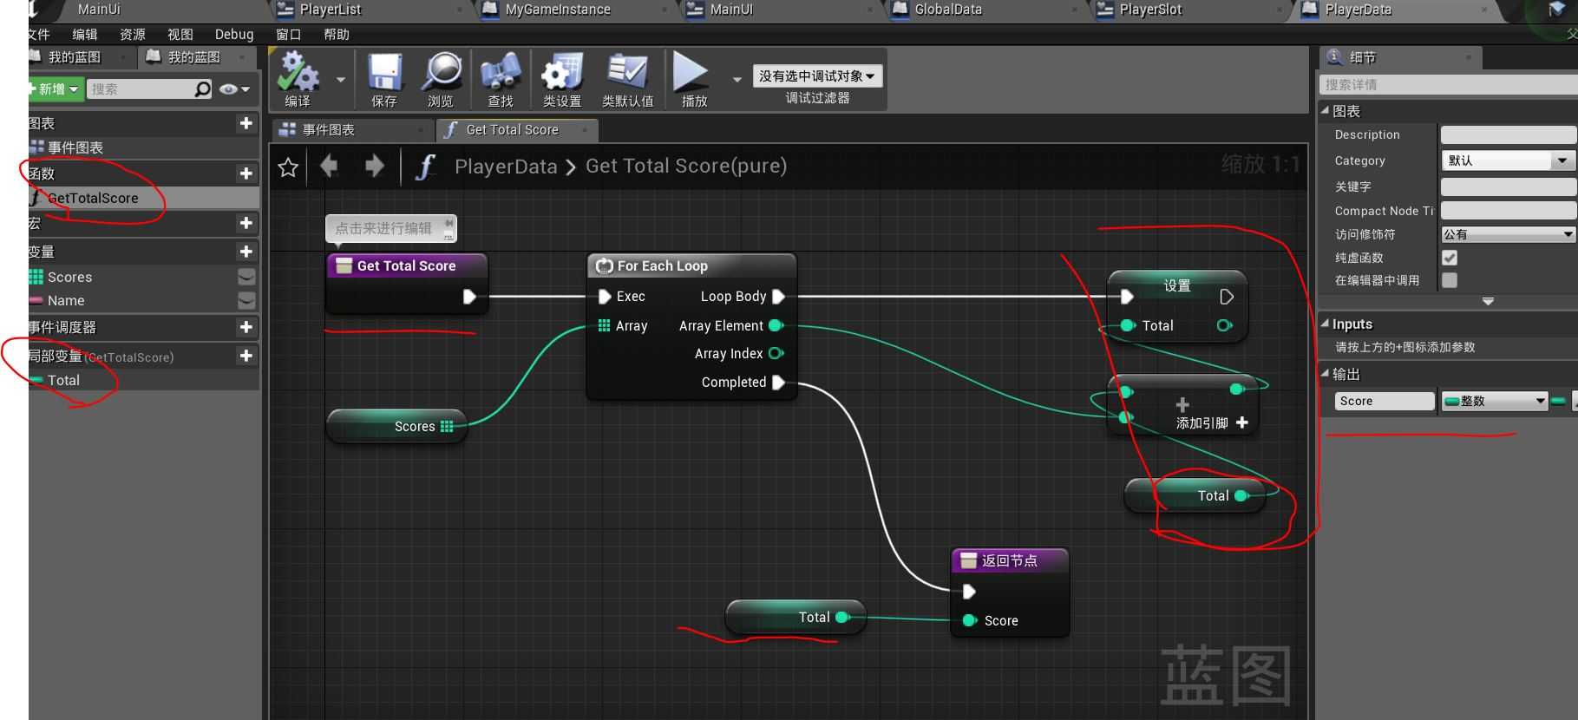Image resolution: width=1578 pixels, height=720 pixels.
Task: Click the Score output name field
Action: click(1385, 401)
